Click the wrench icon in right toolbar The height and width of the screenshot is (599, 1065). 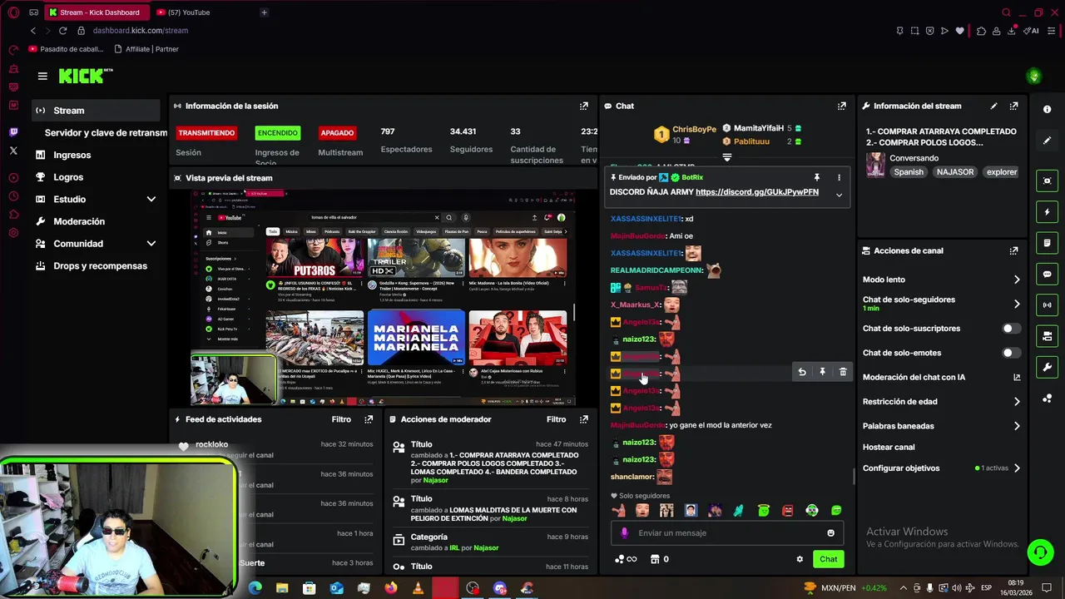[x=1047, y=367]
